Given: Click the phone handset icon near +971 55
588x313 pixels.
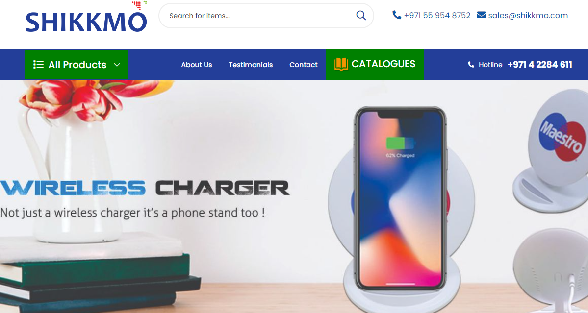Looking at the screenshot, I should (x=396, y=15).
